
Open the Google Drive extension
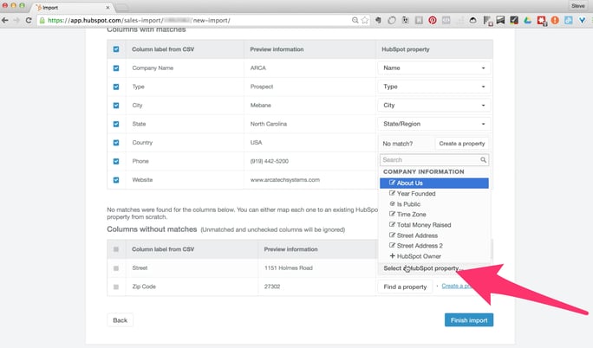tap(528, 21)
